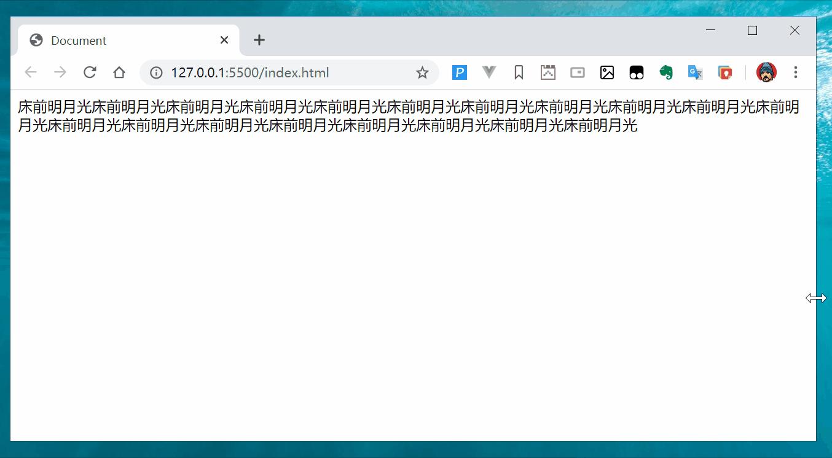Open the Vue.js devtools extension

489,72
